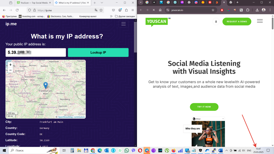Click the Lookup IP button

coord(98,53)
